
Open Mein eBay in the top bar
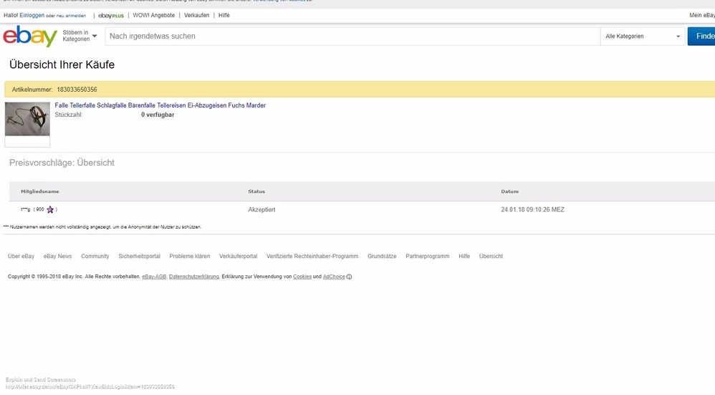[x=701, y=15]
